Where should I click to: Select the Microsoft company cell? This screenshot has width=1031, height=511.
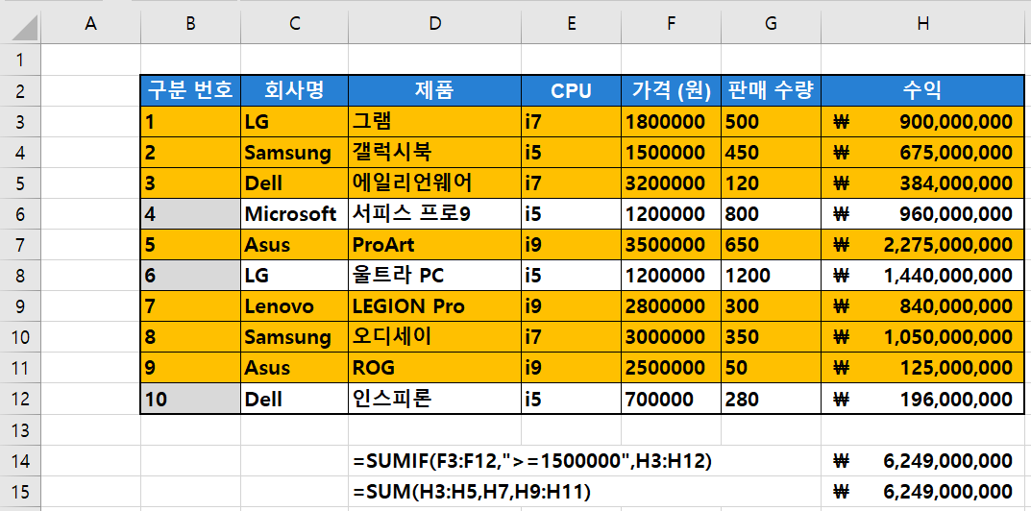(x=295, y=214)
